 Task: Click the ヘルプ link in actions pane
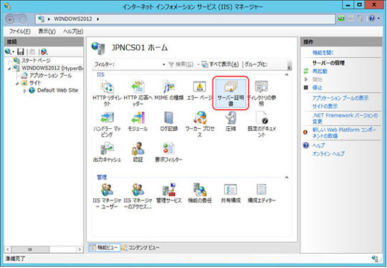(319, 145)
